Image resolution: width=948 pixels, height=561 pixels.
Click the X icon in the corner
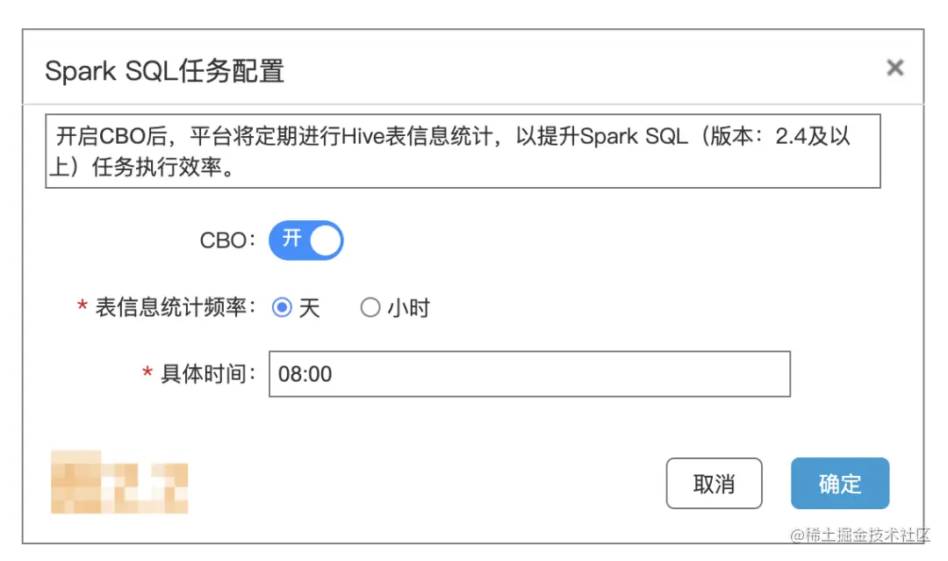tap(894, 68)
